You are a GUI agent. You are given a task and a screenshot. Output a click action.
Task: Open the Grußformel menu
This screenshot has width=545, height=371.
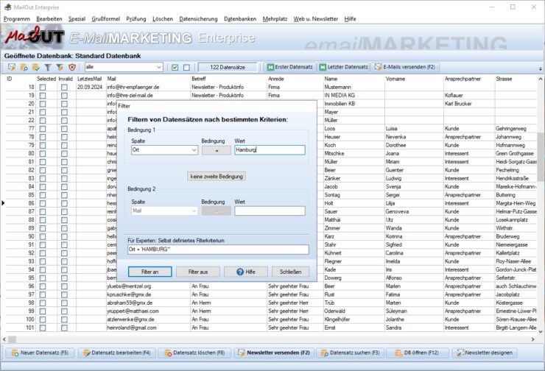point(105,18)
